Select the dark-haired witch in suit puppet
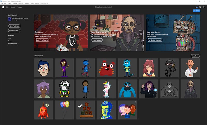 tap(148, 89)
